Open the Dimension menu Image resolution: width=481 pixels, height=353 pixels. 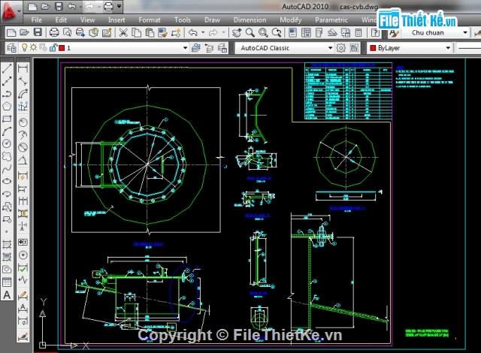tap(250, 20)
